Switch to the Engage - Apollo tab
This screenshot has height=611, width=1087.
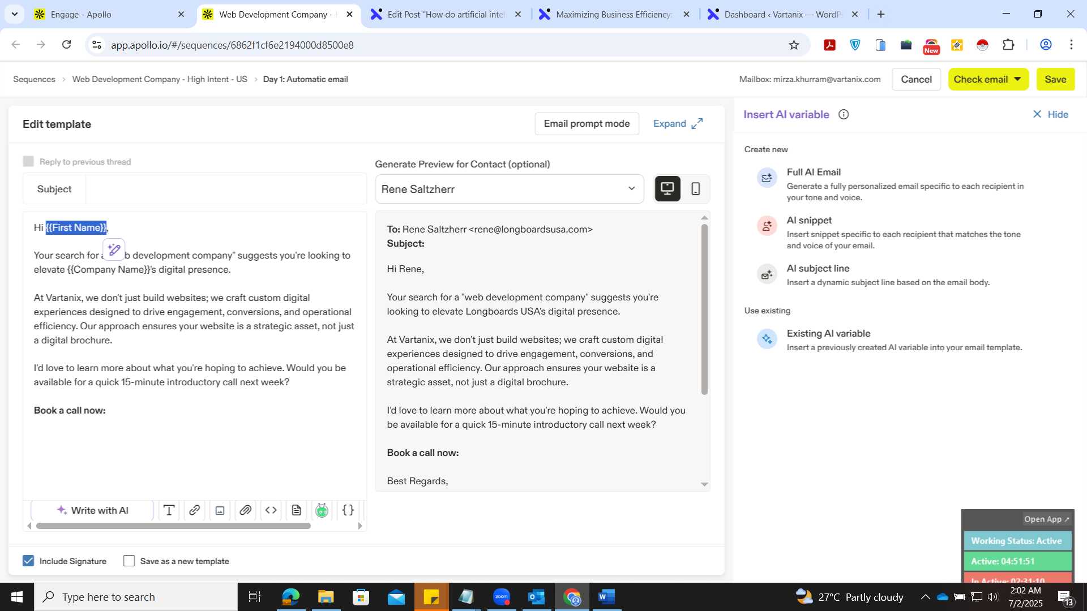[x=109, y=14]
